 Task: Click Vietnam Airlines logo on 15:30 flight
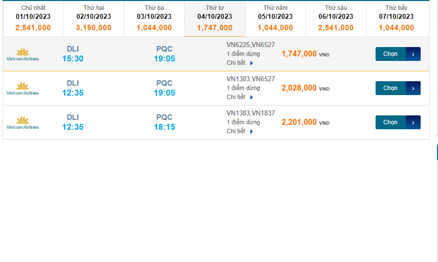22,54
